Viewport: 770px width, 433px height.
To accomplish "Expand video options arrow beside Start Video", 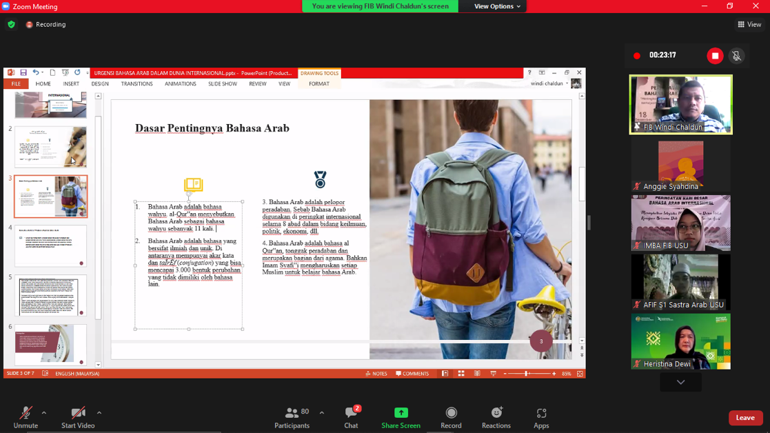I will (x=99, y=413).
